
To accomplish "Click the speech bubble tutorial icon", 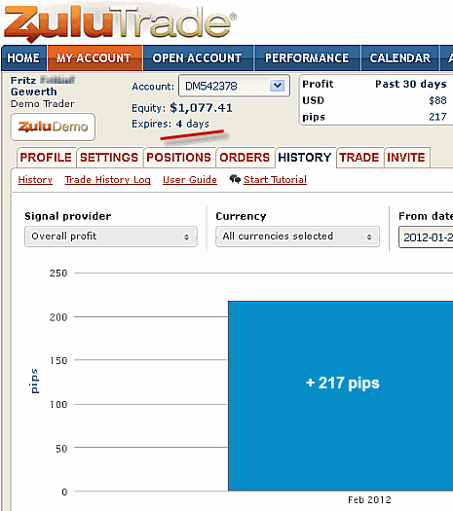I will pos(235,179).
